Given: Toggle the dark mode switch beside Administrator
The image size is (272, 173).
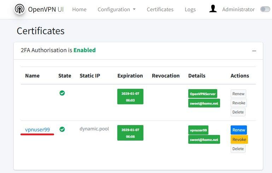Looking at the screenshot, I should [265, 9].
